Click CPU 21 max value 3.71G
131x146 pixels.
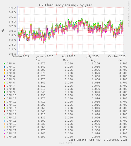123,130
